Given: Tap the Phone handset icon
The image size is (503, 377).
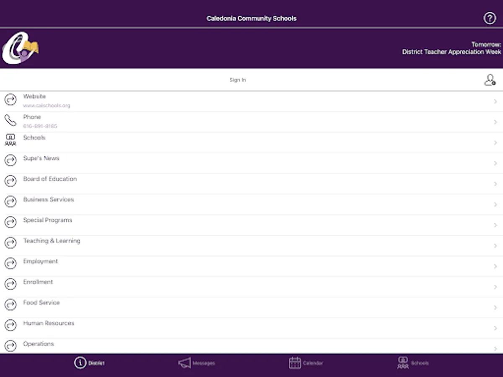Looking at the screenshot, I should click(x=10, y=121).
